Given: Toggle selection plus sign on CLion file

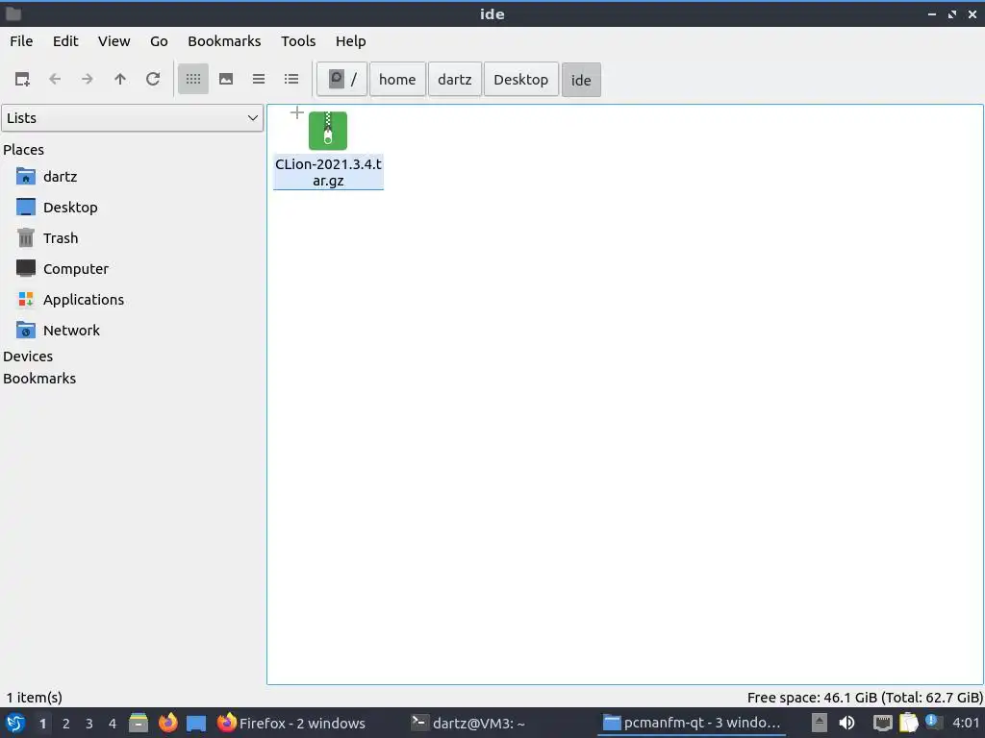Looking at the screenshot, I should coord(297,113).
